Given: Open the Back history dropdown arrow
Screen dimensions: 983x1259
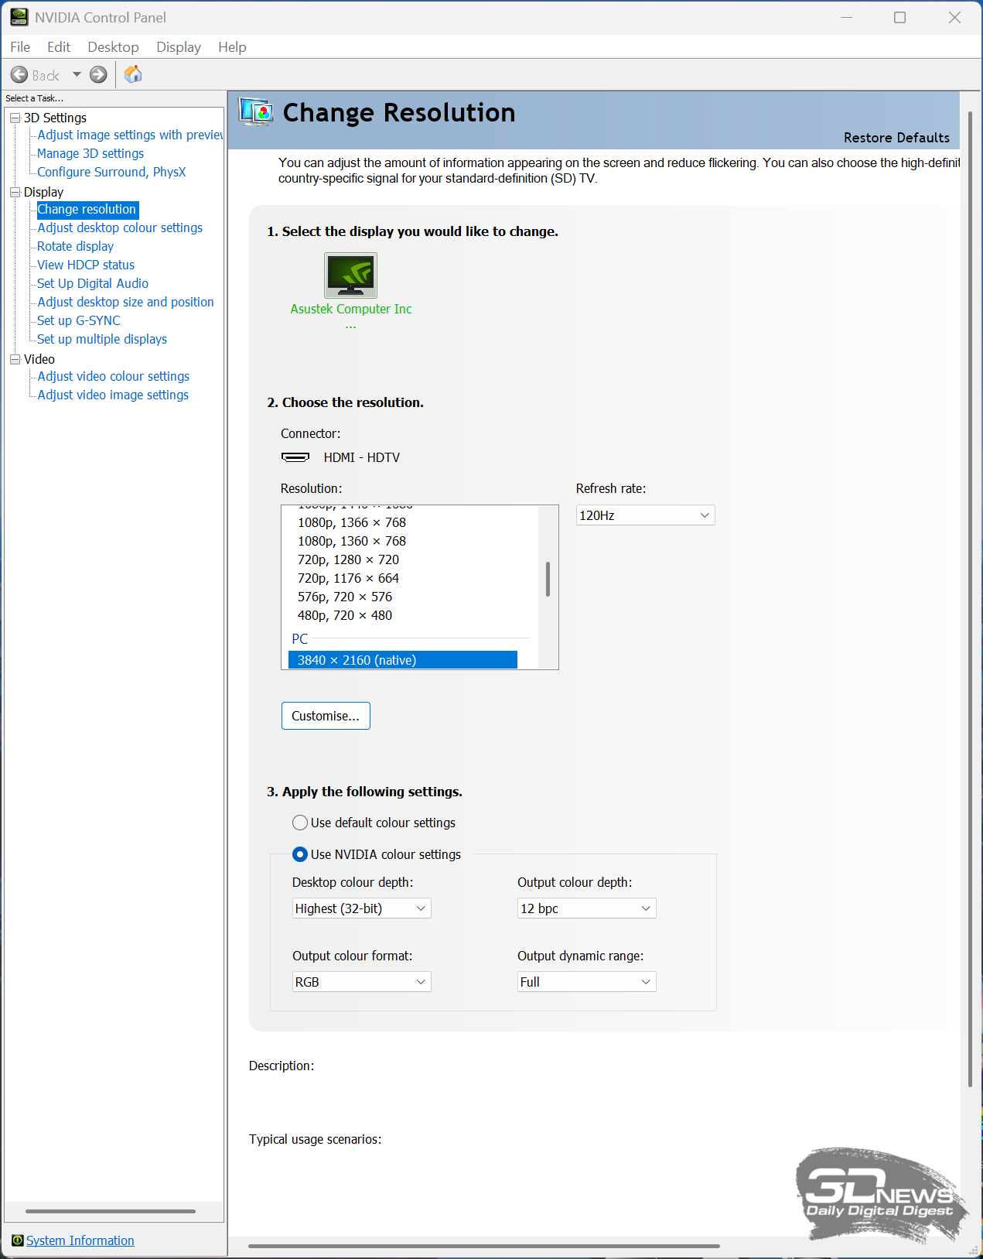Looking at the screenshot, I should pos(77,75).
